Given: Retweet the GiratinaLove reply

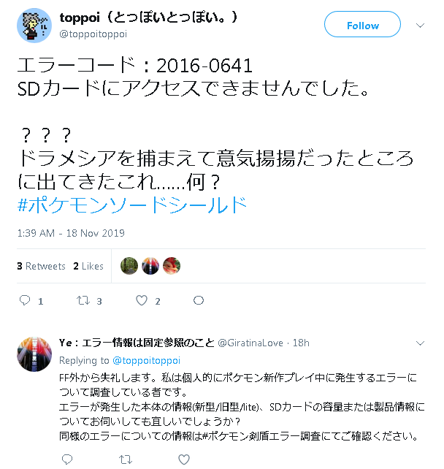Looking at the screenshot, I should (126, 459).
